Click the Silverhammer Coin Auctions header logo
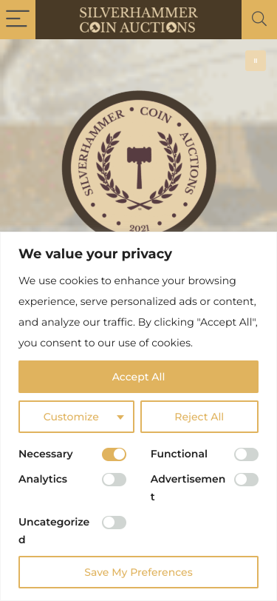Screen dimensions: 277x601 tap(139, 19)
